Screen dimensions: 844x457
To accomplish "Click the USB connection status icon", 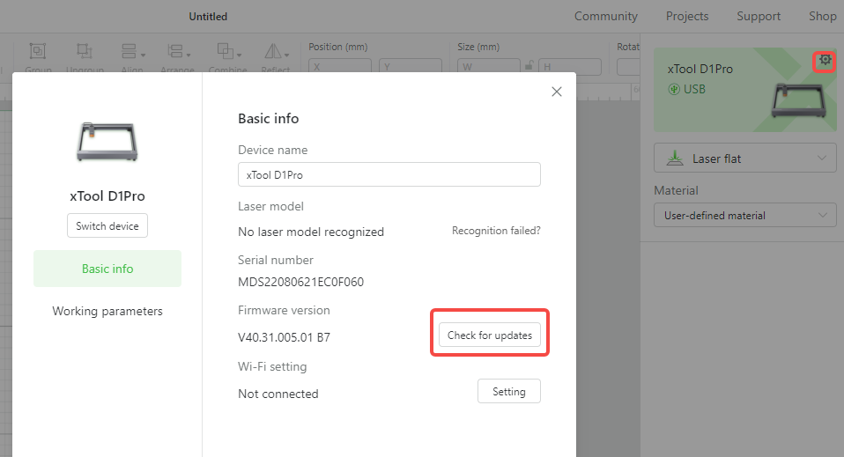I will 674,89.
